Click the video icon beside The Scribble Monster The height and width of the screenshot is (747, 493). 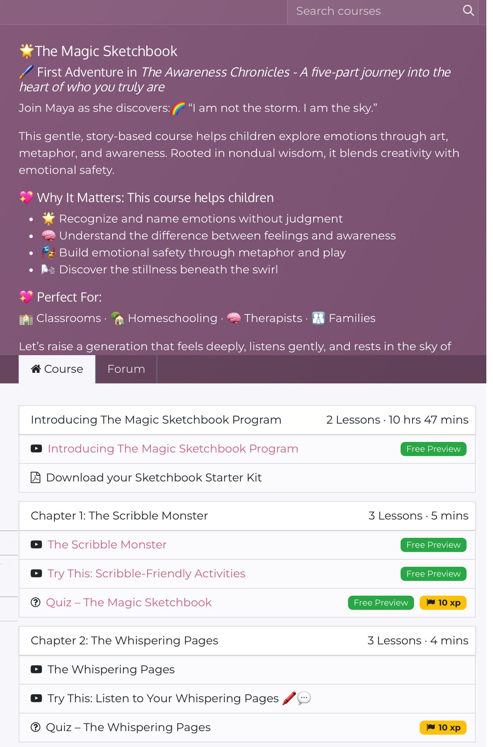click(x=36, y=545)
